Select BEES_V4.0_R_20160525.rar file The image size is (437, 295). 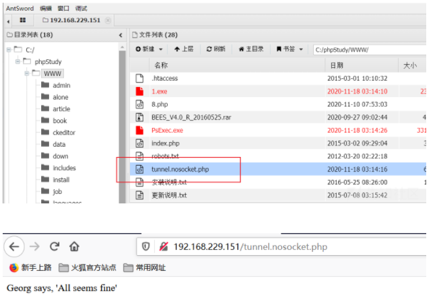point(191,117)
